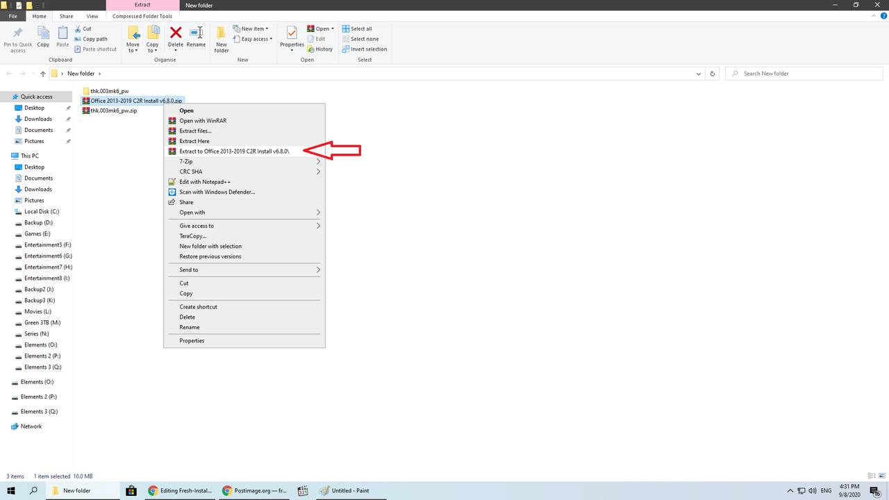Viewport: 889px width, 500px height.
Task: Click Invert selection in the ribbon
Action: pos(364,49)
